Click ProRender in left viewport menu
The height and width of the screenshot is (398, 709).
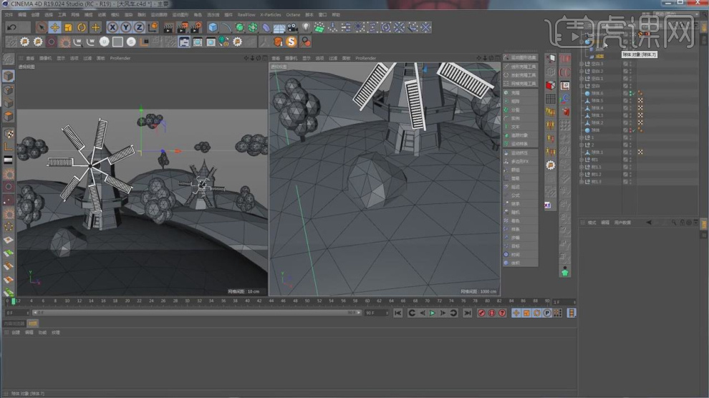tap(120, 58)
